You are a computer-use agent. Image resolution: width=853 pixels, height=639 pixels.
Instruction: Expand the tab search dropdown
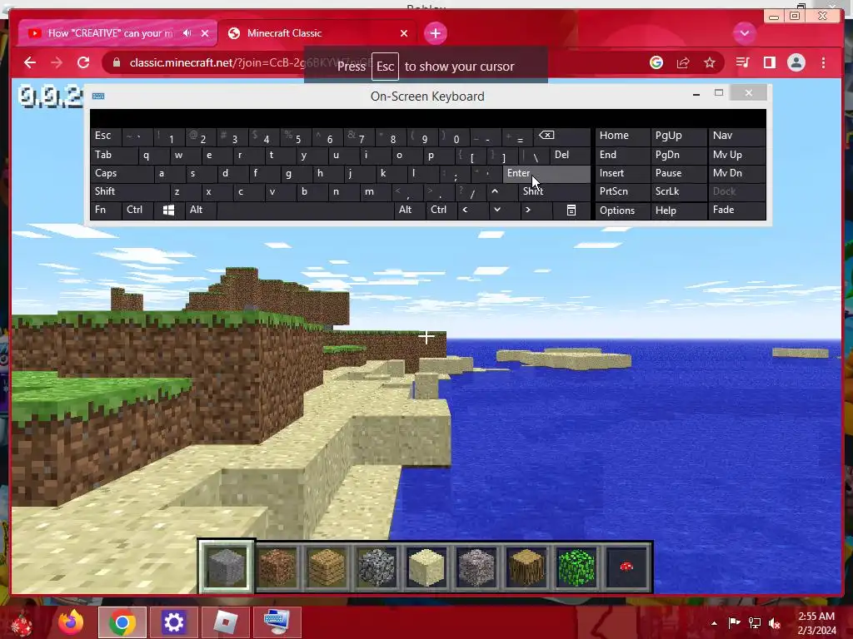tap(744, 33)
